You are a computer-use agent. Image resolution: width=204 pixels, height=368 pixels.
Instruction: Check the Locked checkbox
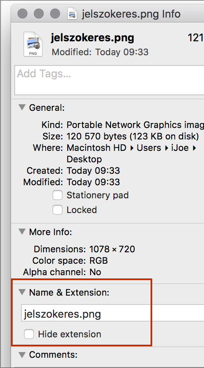coord(58,210)
